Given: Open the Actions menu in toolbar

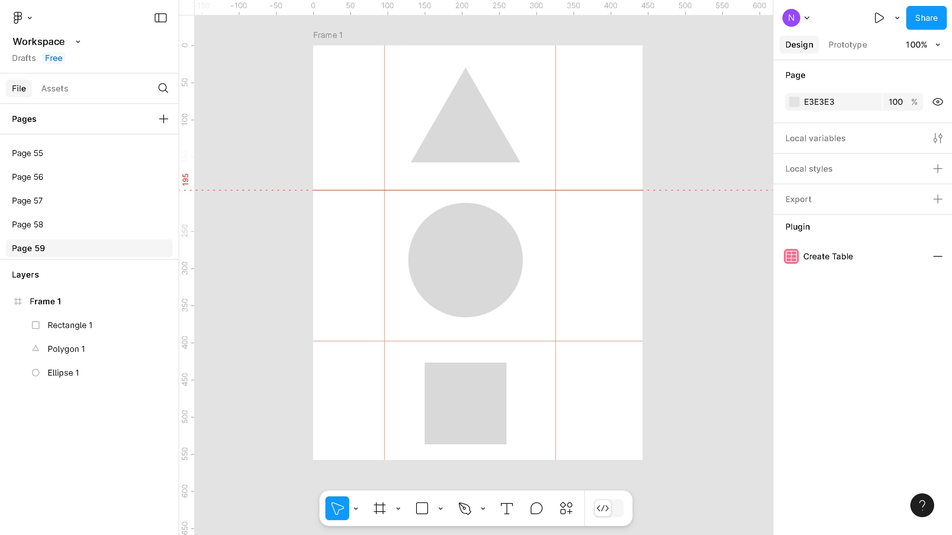Looking at the screenshot, I should [x=566, y=508].
